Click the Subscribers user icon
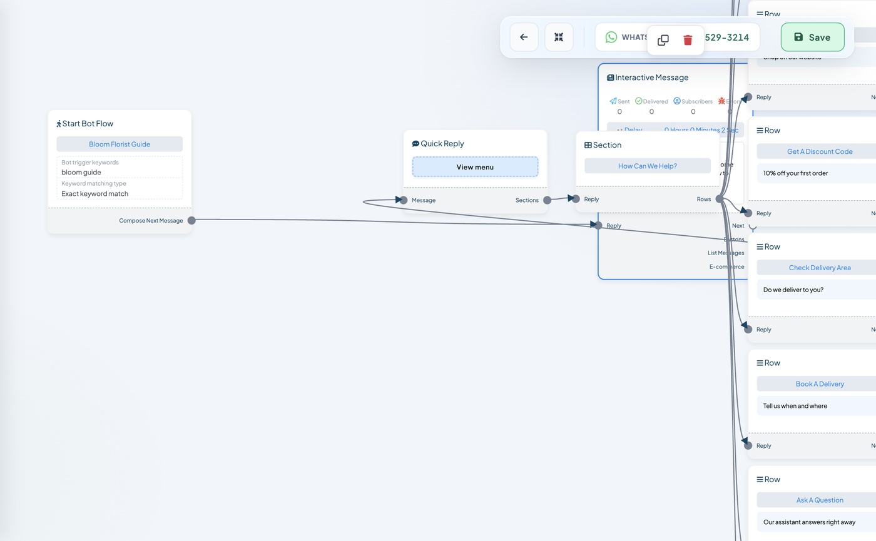Viewport: 876px width, 541px height. (677, 101)
